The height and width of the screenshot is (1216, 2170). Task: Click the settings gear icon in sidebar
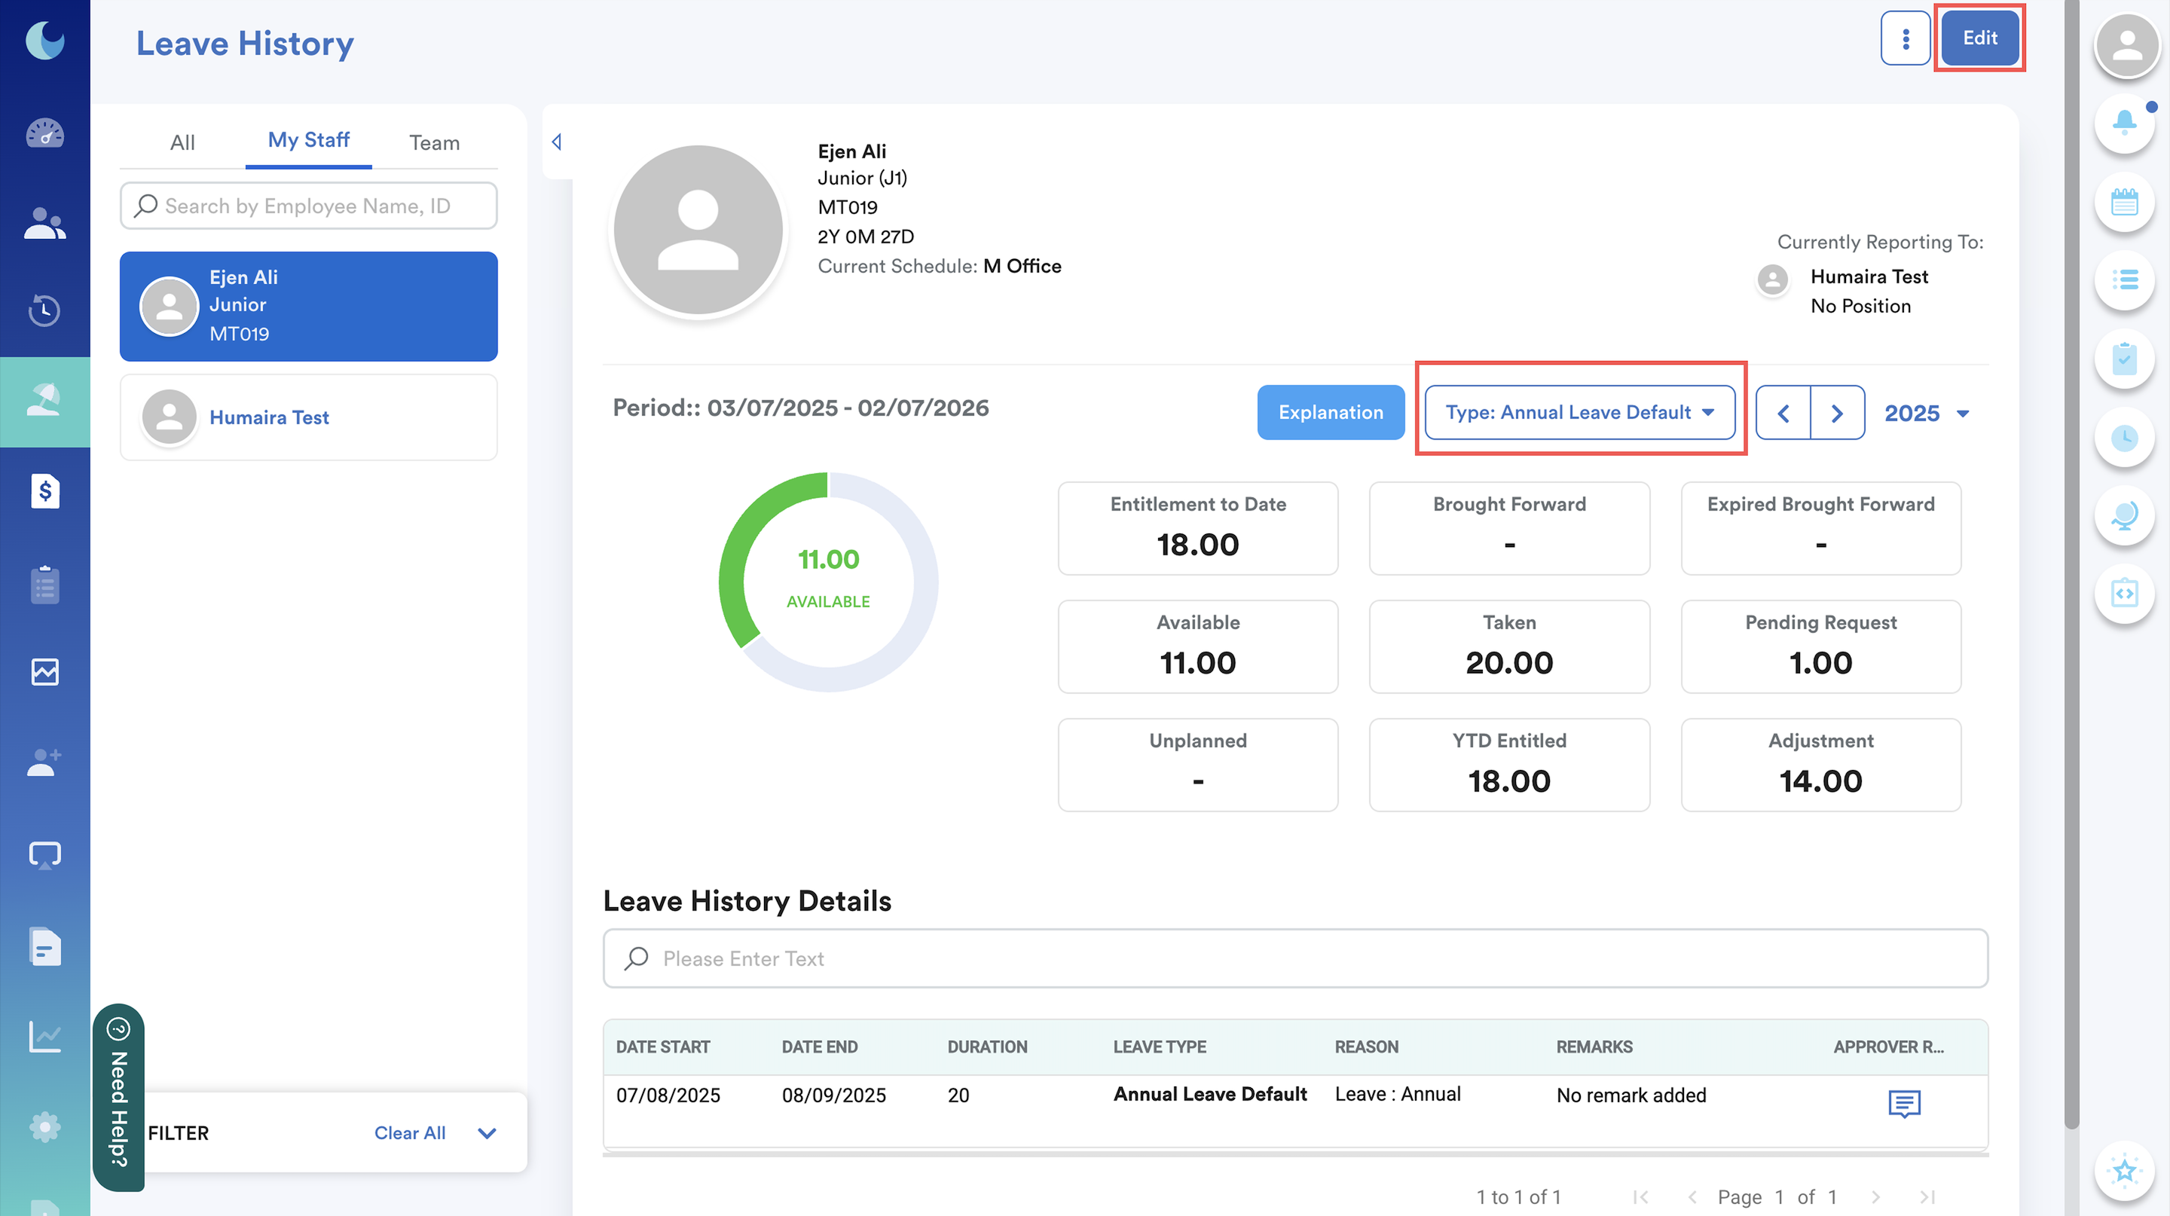pyautogui.click(x=44, y=1127)
